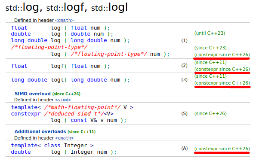This screenshot has height=158, width=268.
Task: Click the double log ( Integer num ) declaration
Action: tap(64, 152)
